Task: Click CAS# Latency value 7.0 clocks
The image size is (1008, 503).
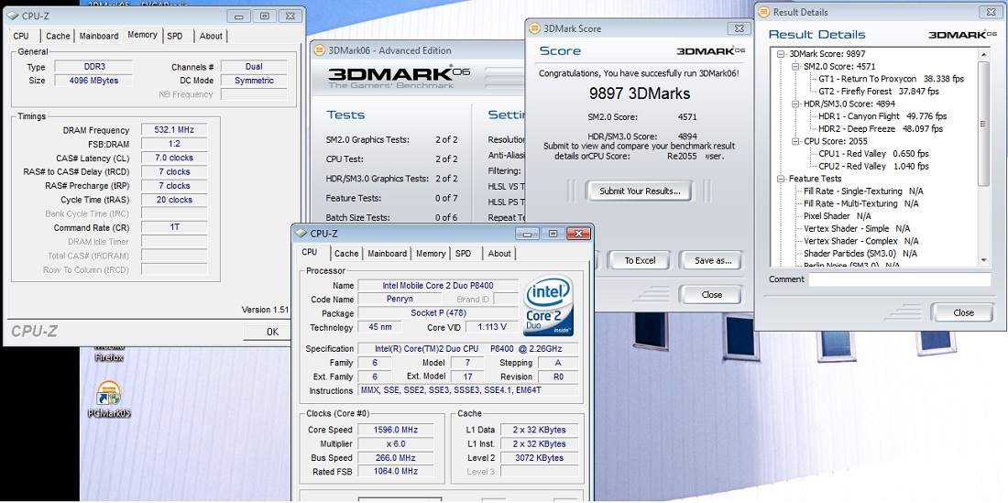Action: (x=173, y=158)
